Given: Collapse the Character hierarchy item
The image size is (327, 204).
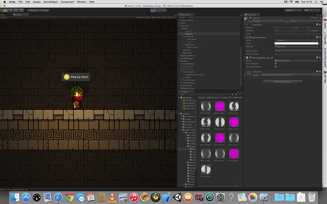Looking at the screenshot, I should pyautogui.click(x=179, y=26).
